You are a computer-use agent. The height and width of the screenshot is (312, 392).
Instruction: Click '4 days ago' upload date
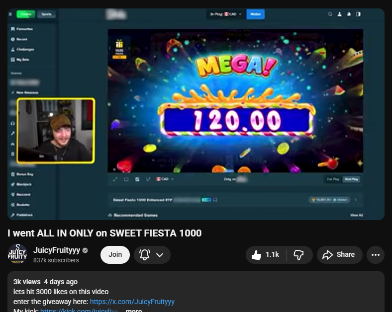coord(61,282)
